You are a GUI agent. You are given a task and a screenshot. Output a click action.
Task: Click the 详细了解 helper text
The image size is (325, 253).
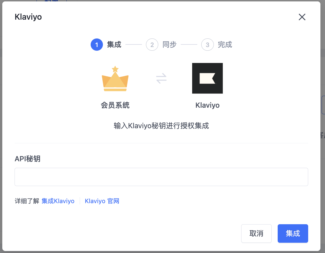[26, 201]
